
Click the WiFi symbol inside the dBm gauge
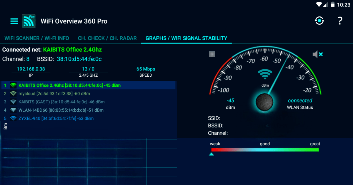pos(265,74)
